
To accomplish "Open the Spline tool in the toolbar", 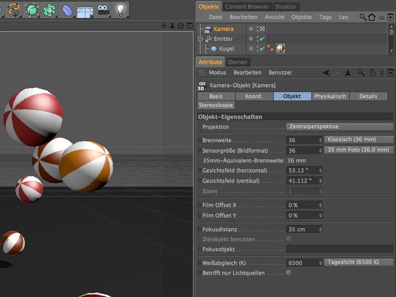I will click(13, 9).
